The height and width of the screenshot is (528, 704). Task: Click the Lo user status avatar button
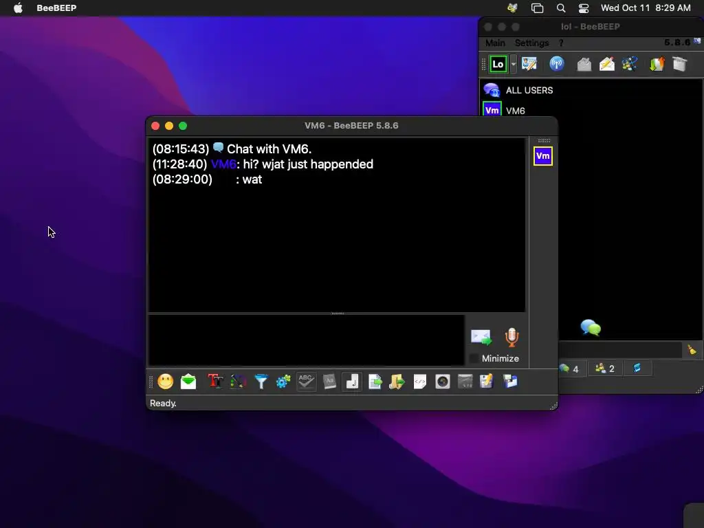pyautogui.click(x=498, y=64)
